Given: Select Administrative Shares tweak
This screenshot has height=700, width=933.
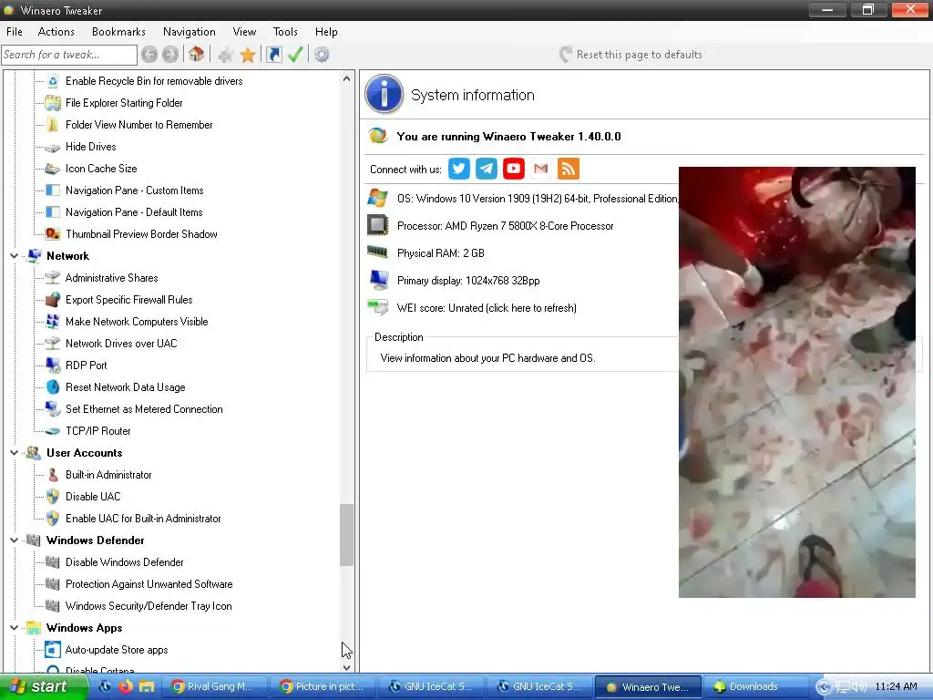Looking at the screenshot, I should pyautogui.click(x=111, y=278).
